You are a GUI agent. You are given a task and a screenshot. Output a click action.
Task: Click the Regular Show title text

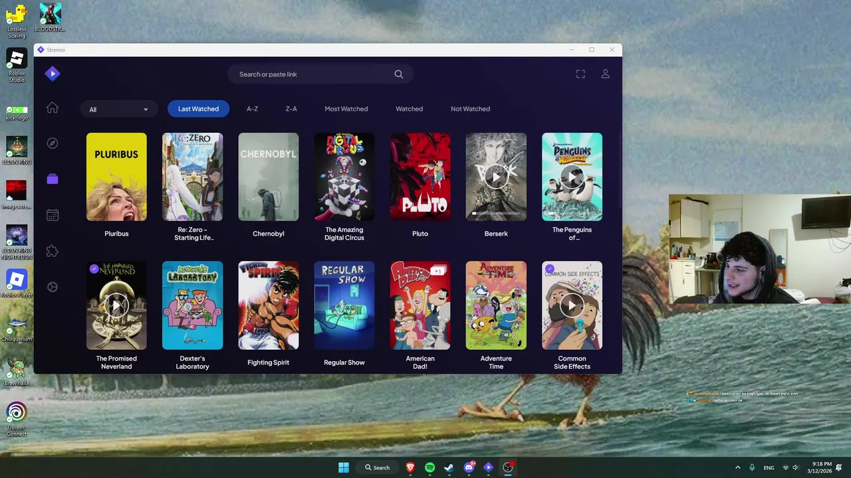point(344,362)
